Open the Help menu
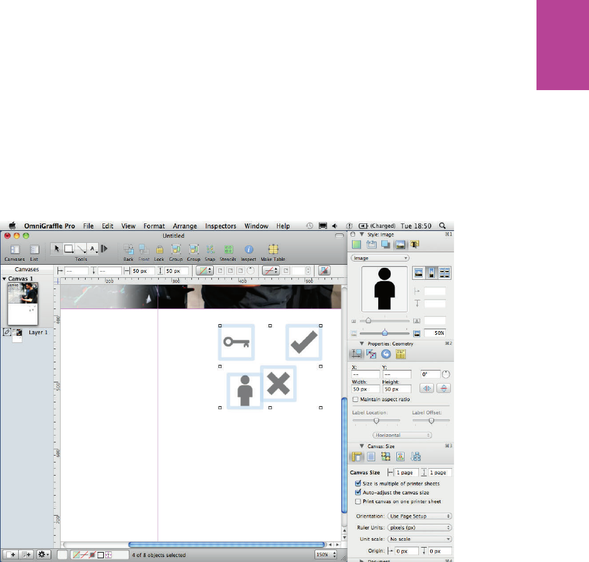 click(x=283, y=226)
